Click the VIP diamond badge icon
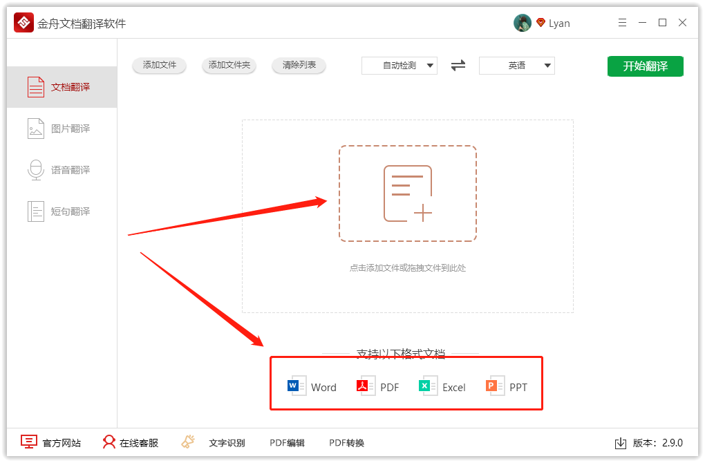The height and width of the screenshot is (463, 705). [541, 23]
